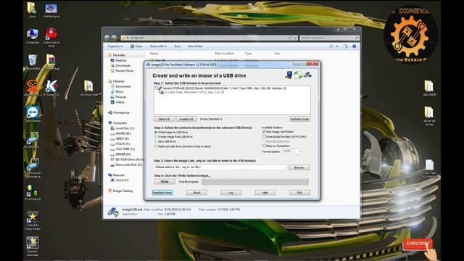Toggle Extend/Add Partition (NTFS Only) checkbox

(264, 137)
